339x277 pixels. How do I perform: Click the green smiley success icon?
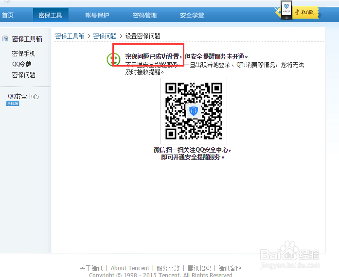113,59
